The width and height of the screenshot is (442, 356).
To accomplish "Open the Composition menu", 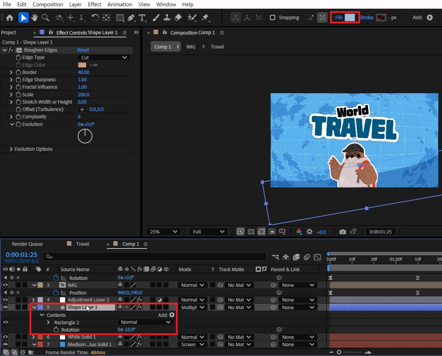I will [48, 4].
